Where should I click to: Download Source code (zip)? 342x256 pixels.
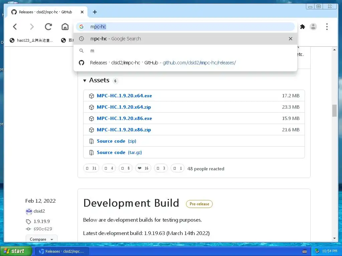[117, 141]
